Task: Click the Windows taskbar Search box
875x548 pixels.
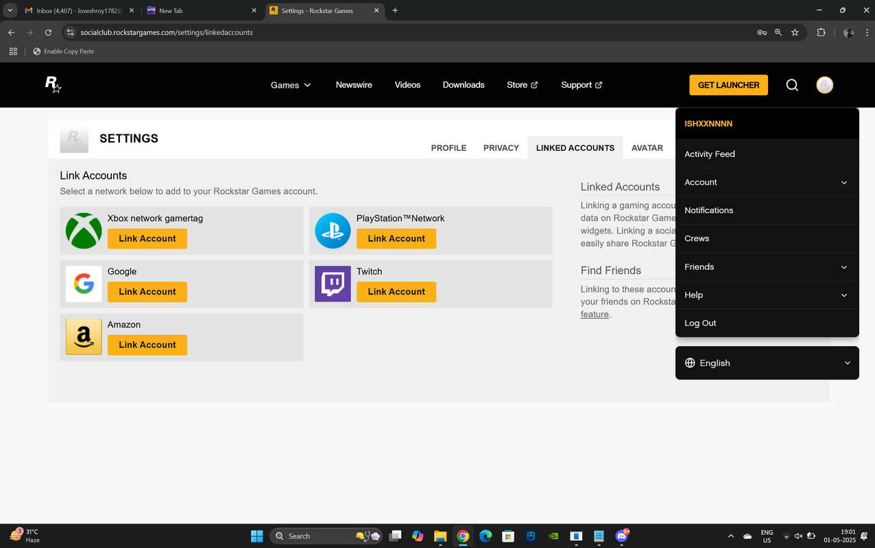Action: [x=326, y=536]
